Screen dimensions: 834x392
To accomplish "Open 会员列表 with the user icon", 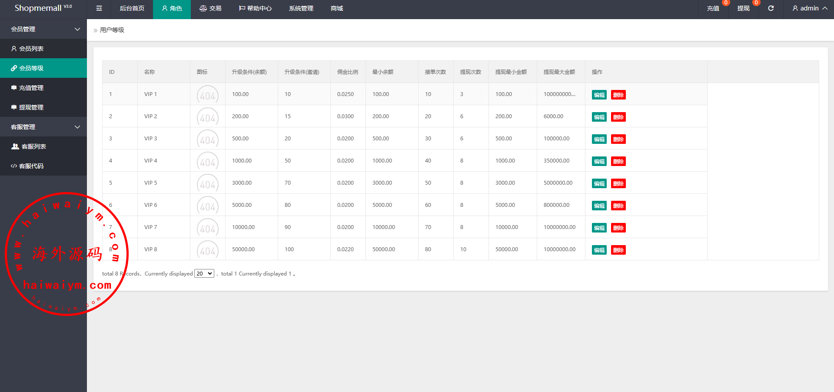I will 27,49.
